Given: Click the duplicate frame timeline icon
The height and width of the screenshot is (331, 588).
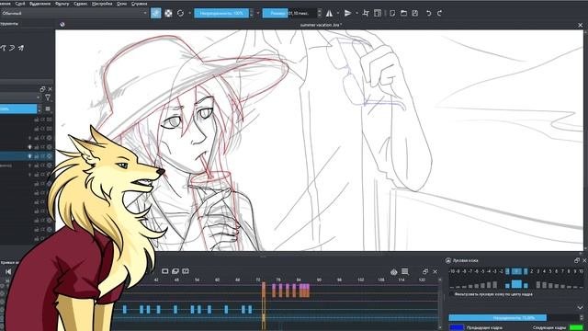Looking at the screenshot, I should (x=175, y=271).
